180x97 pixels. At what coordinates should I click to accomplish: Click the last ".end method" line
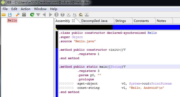coord(69,92)
